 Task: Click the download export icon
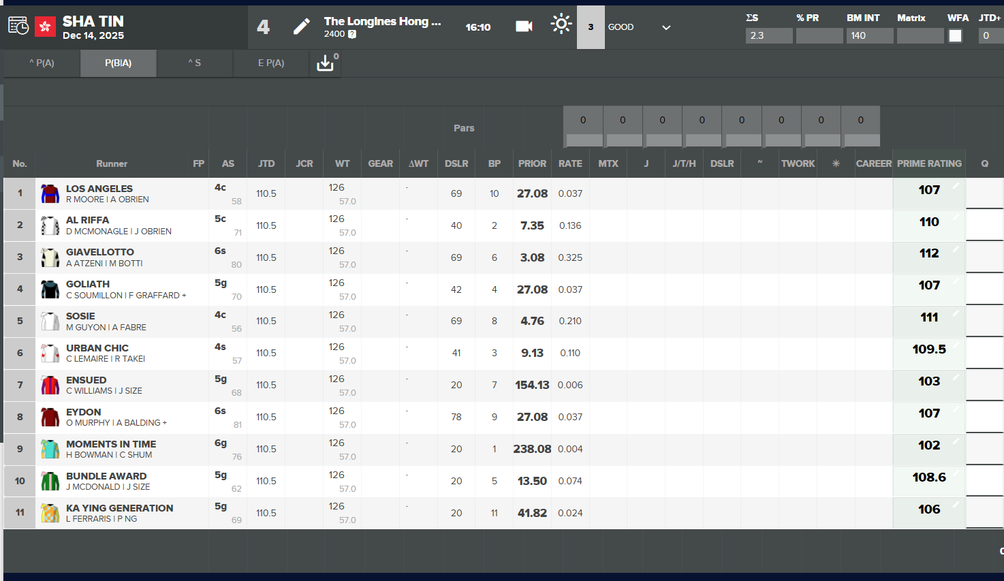pyautogui.click(x=326, y=63)
